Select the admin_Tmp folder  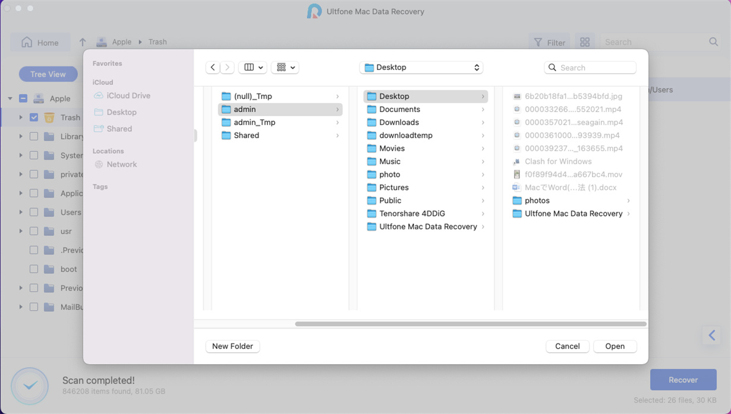280,122
